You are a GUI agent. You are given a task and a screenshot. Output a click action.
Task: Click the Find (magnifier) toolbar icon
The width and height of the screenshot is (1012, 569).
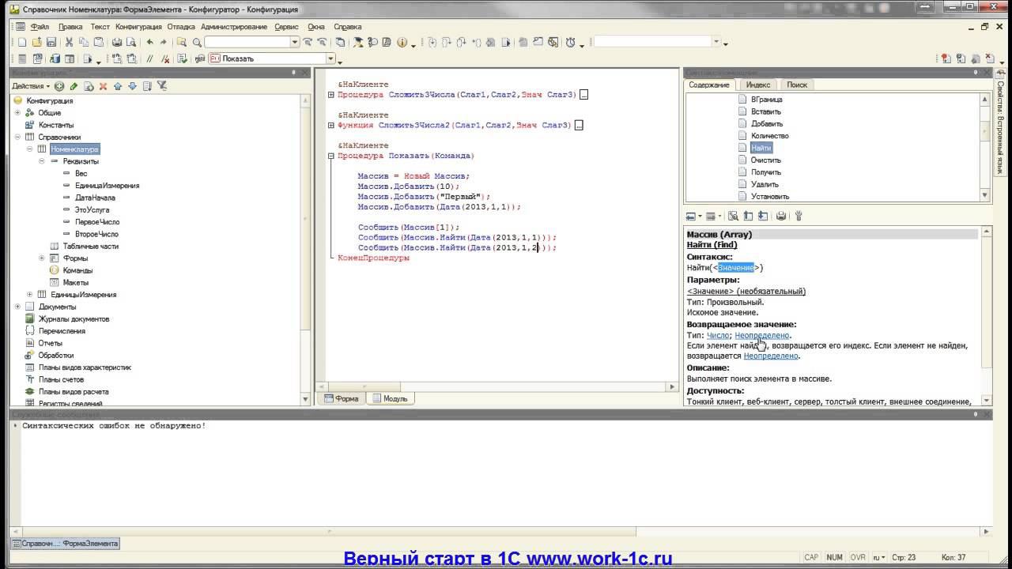coord(196,43)
